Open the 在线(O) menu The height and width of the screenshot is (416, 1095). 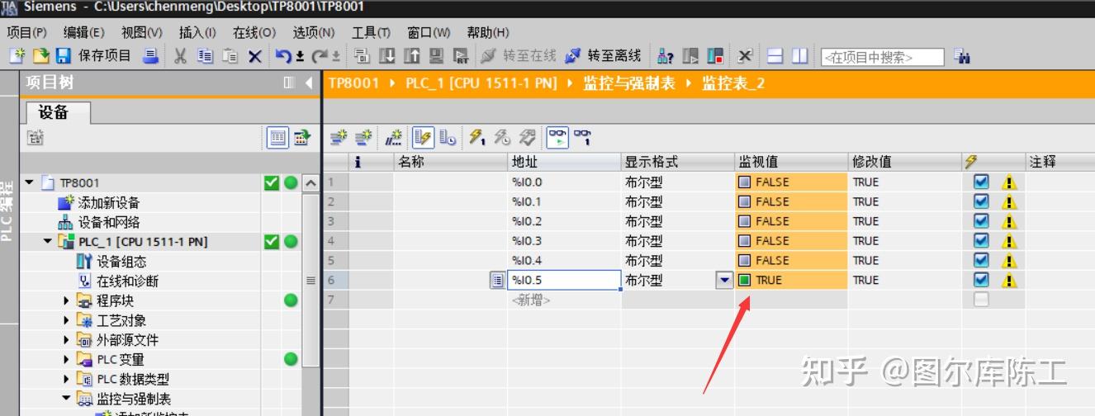tap(254, 32)
